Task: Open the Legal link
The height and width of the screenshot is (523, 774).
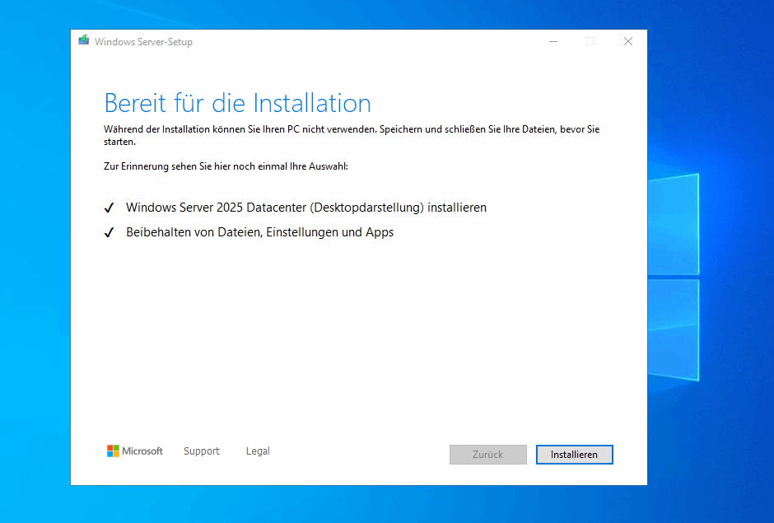Action: (x=258, y=451)
